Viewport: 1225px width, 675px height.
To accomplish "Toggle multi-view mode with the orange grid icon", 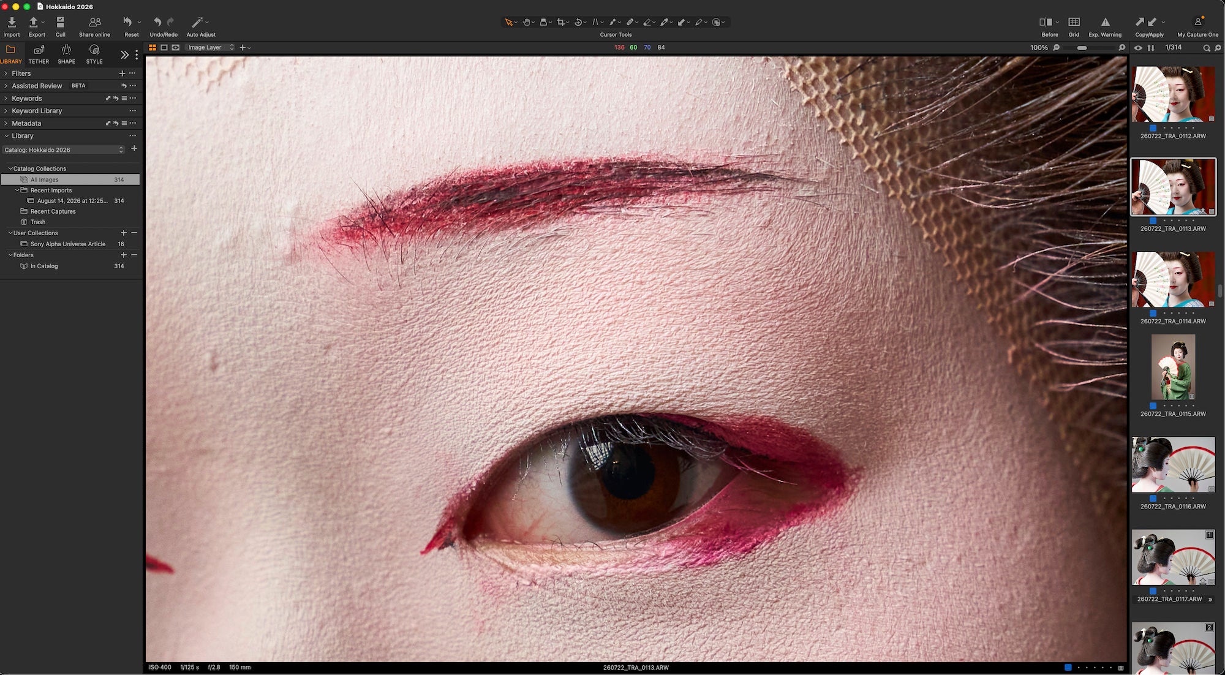I will coord(153,47).
